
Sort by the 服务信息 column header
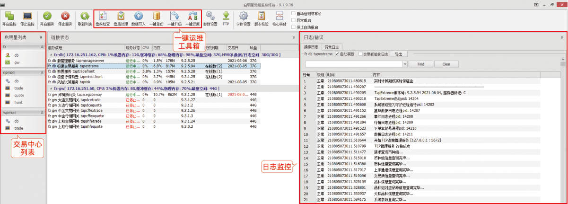[86, 48]
